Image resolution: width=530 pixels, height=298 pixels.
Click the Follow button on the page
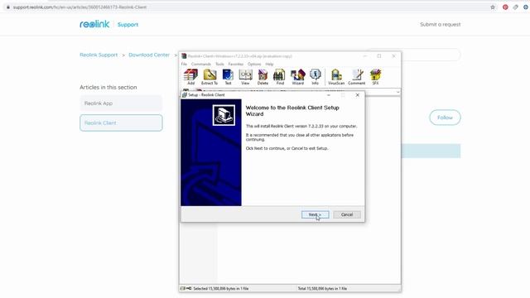pyautogui.click(x=445, y=118)
